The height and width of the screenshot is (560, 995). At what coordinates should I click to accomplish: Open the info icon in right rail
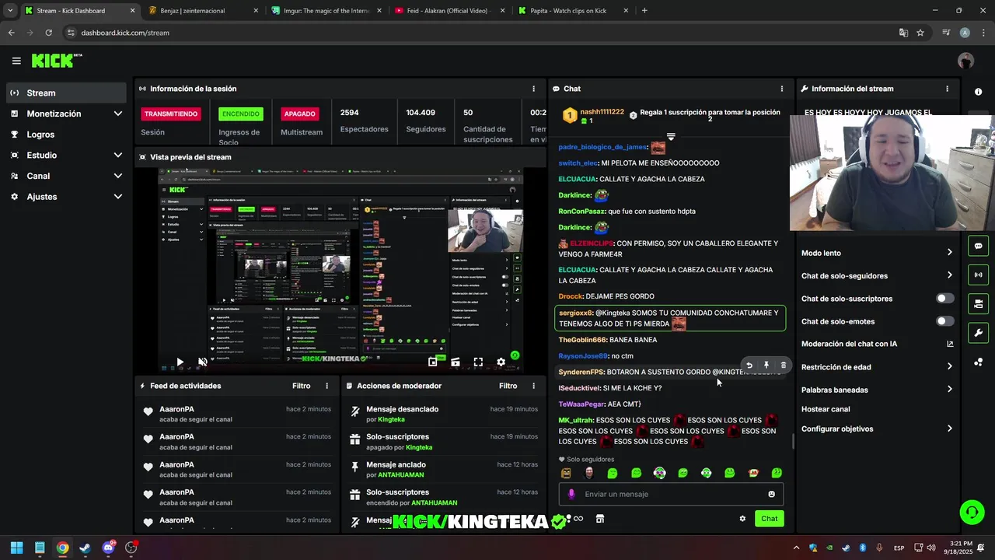coord(978,92)
